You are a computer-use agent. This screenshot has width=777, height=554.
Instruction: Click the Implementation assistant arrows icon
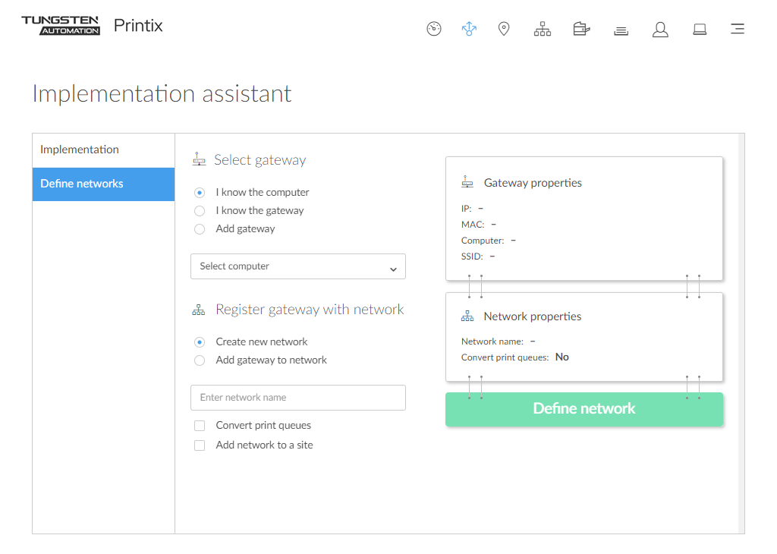(x=469, y=29)
